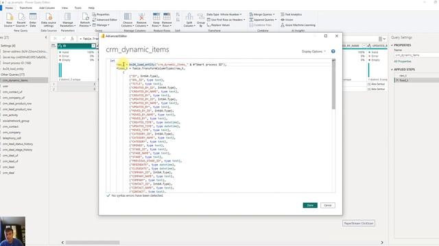Screen dimensions: 439x246
Task: Open Data source settings
Action: [x=49, y=20]
